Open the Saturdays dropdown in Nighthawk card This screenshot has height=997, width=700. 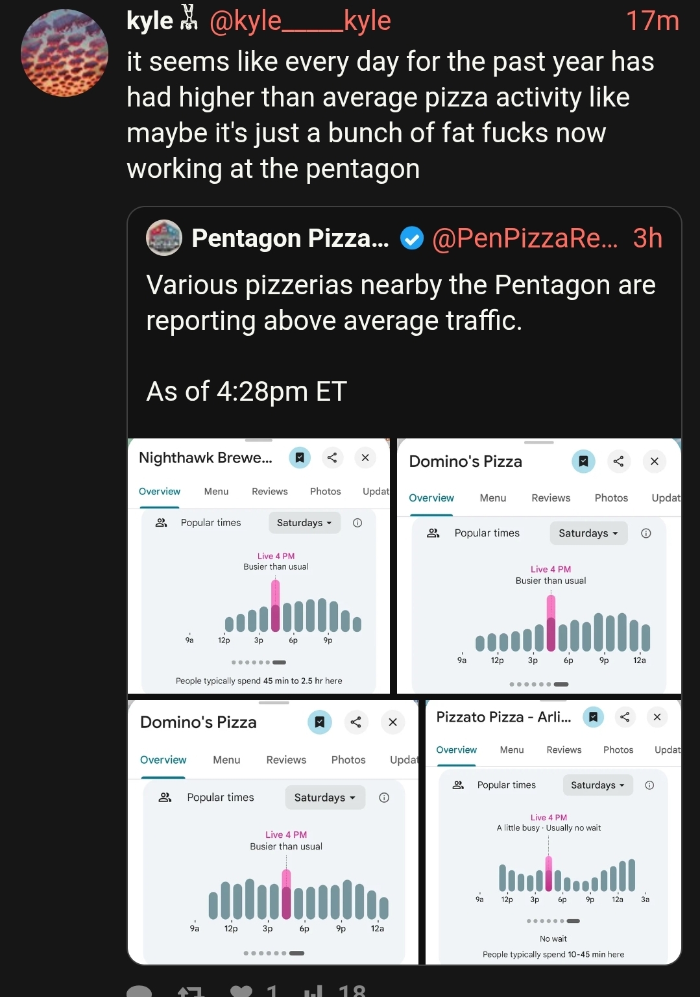304,523
